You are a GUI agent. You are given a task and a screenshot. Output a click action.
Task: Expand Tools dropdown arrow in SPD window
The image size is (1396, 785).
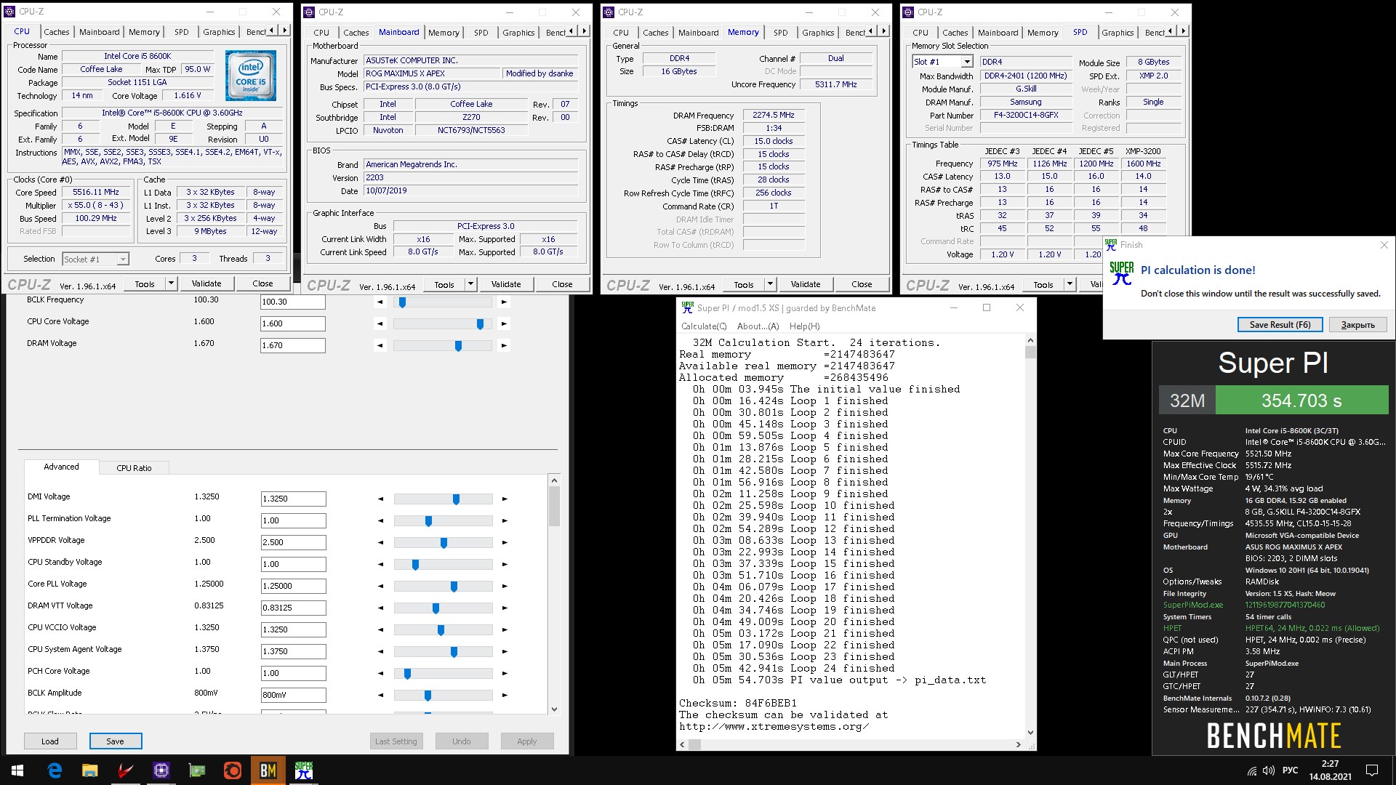(x=1070, y=284)
